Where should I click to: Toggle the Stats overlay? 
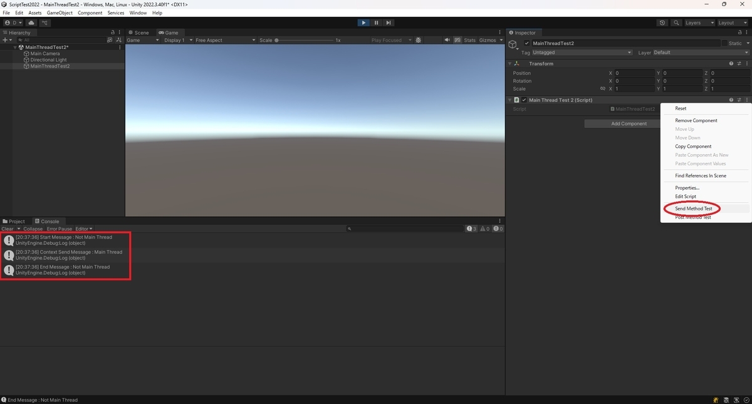469,40
